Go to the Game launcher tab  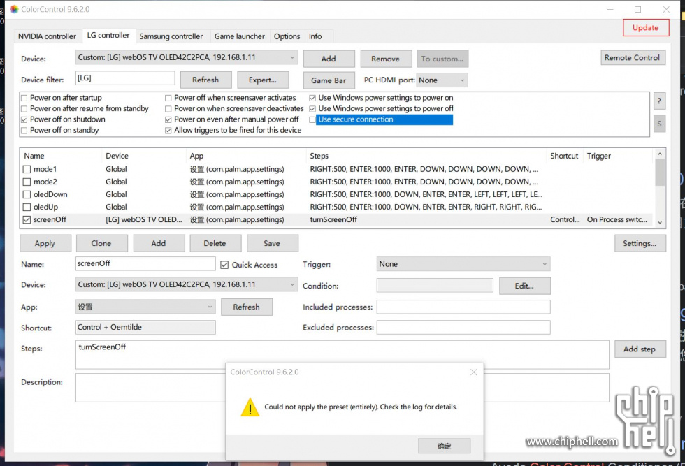click(239, 36)
